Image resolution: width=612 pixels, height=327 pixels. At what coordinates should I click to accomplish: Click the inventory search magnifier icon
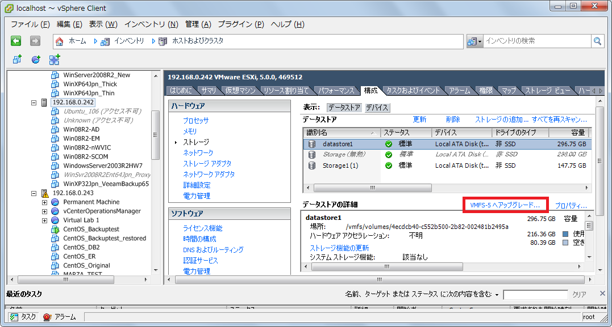point(597,41)
